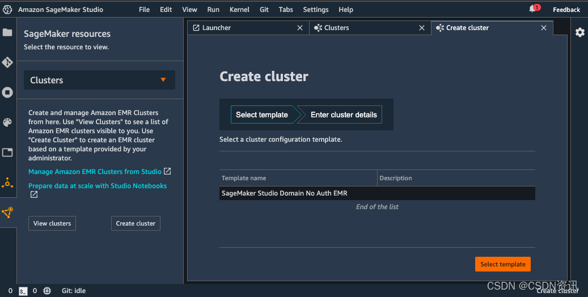Close the Launcher tab

[299, 28]
